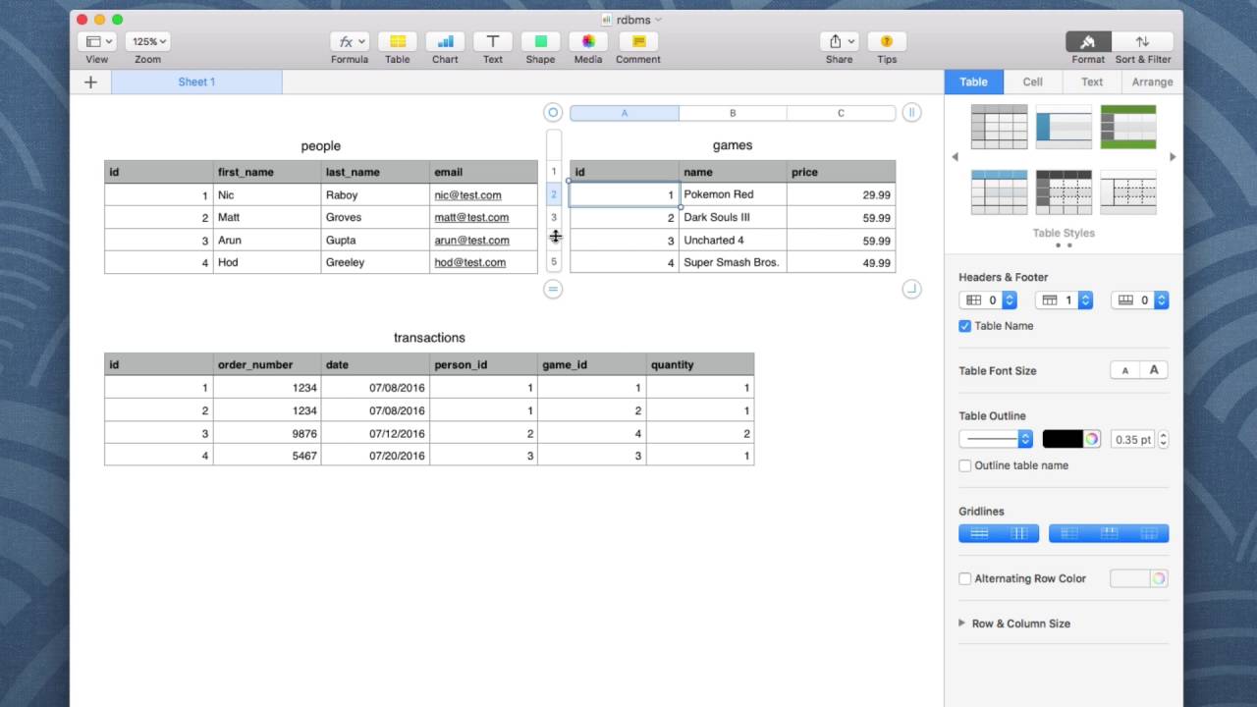Screen dimensions: 1257x707
Task: Insert a Table from toolbar
Action: (398, 41)
